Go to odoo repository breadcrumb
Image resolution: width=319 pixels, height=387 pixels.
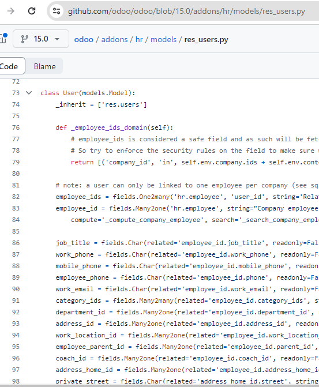(84, 39)
